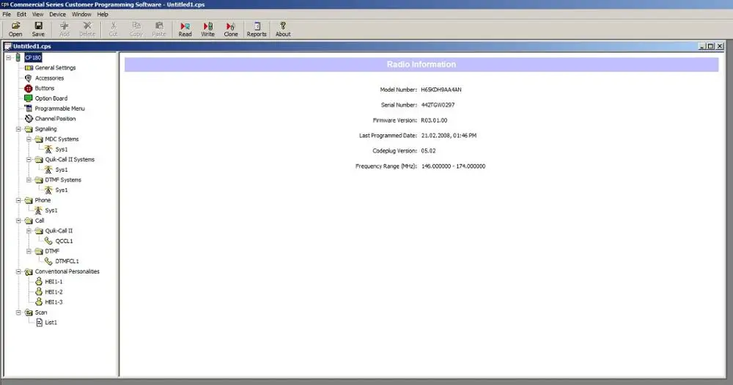
Task: Click frequency range 146.000000 - 174.000000
Action: (453, 166)
